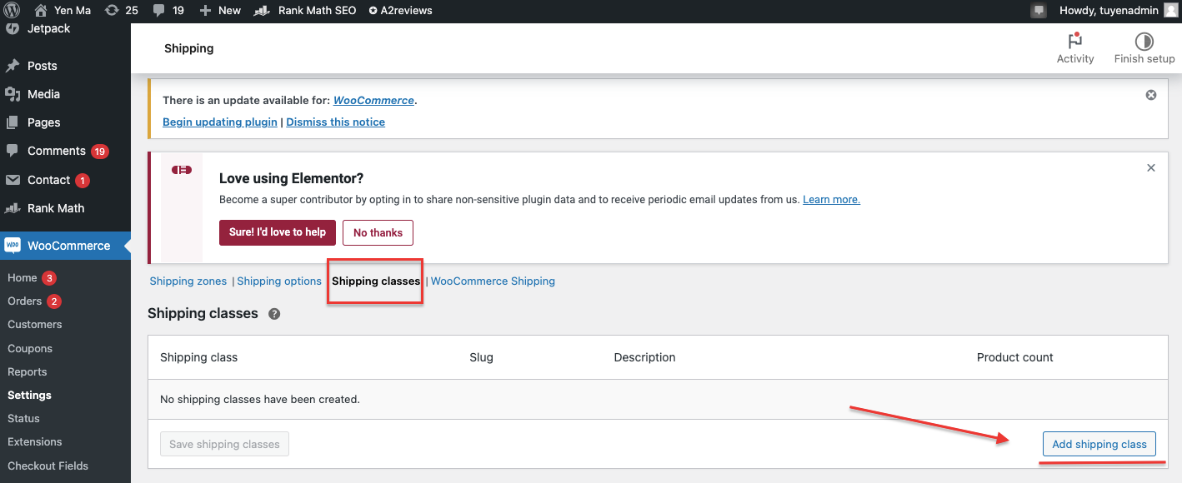Image resolution: width=1182 pixels, height=483 pixels.
Task: Follow the Learn more link
Action: (831, 200)
